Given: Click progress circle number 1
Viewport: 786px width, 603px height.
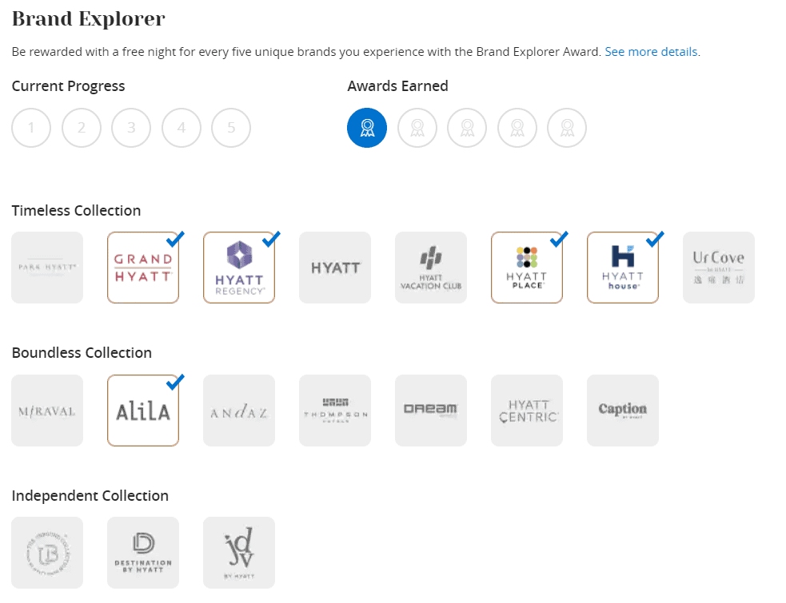Looking at the screenshot, I should tap(31, 128).
